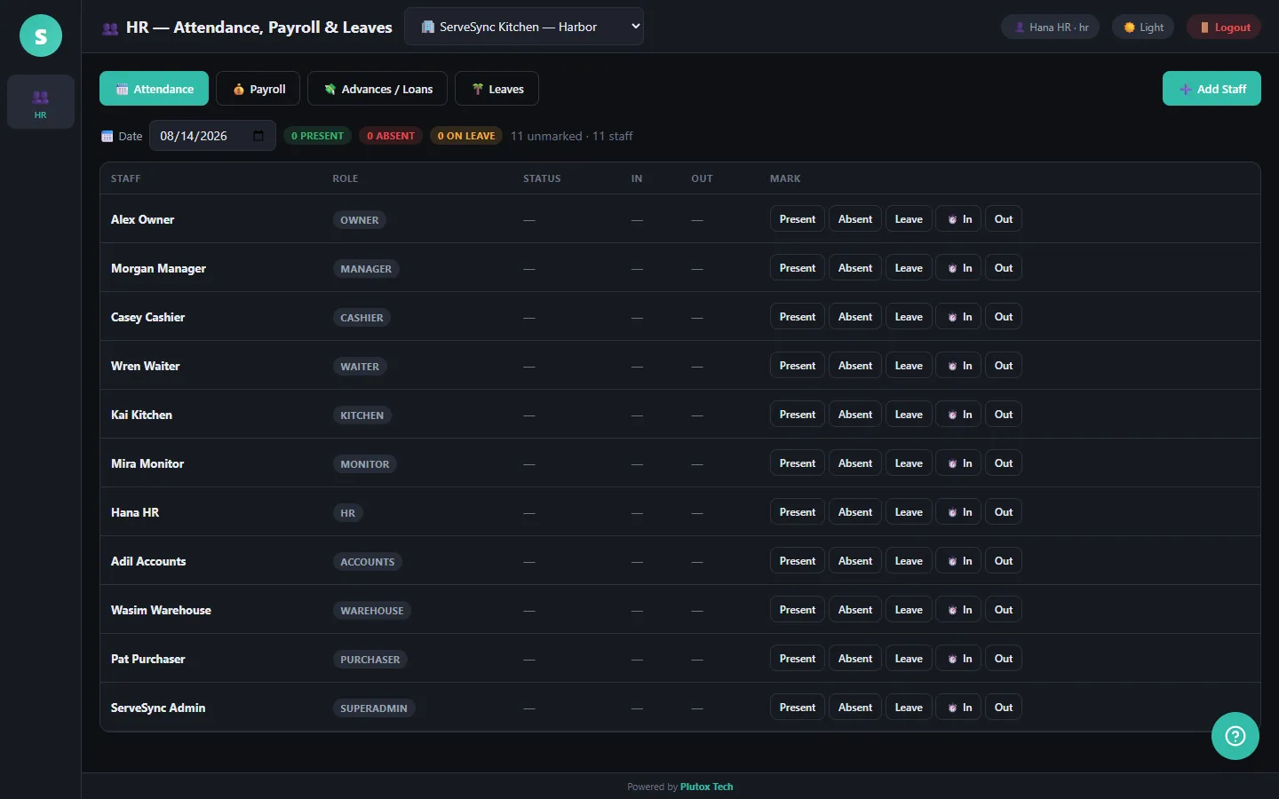This screenshot has width=1279, height=799.
Task: Click the 0 ON LEAVE badge
Action: pos(466,136)
